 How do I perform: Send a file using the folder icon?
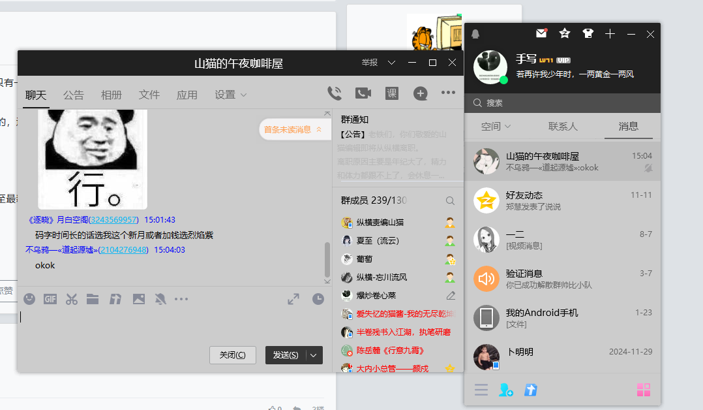(93, 298)
